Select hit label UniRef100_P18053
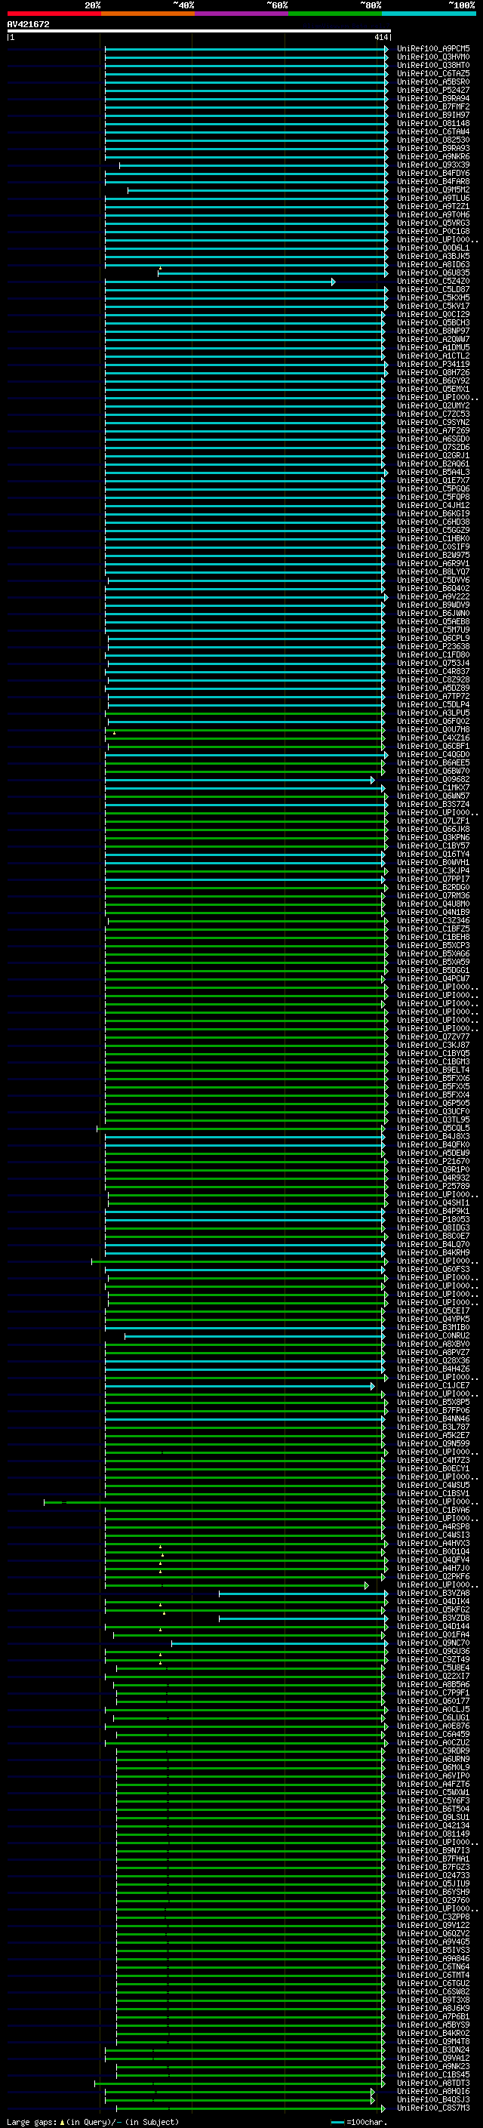This screenshot has height=2128, width=483. click(433, 1219)
